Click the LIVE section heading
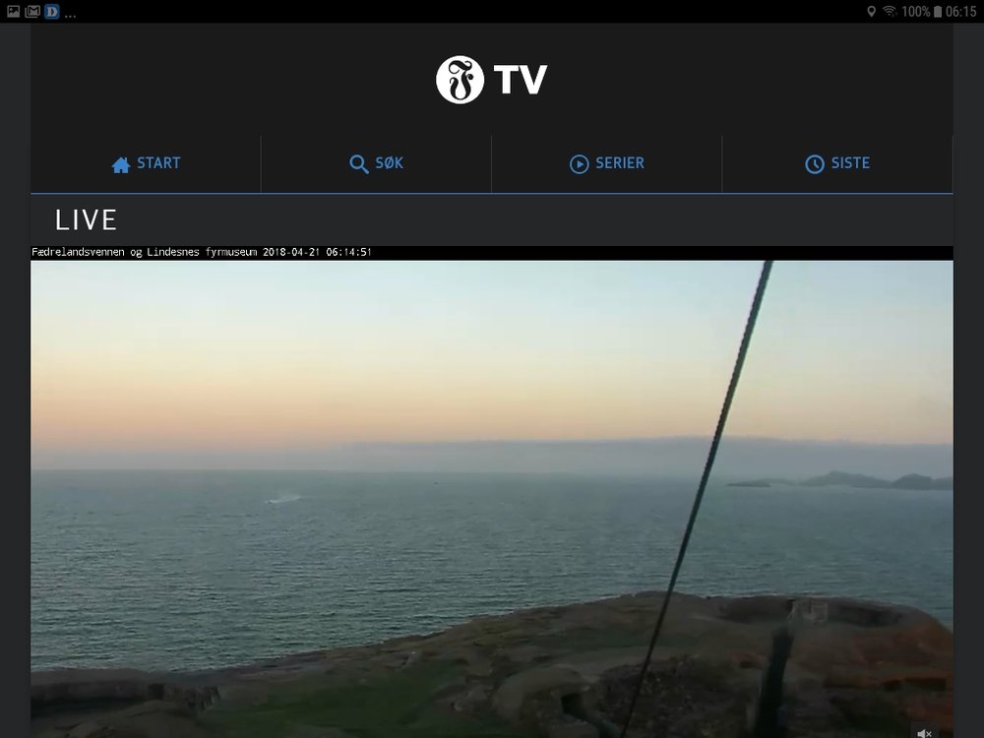This screenshot has width=984, height=738. [x=86, y=220]
